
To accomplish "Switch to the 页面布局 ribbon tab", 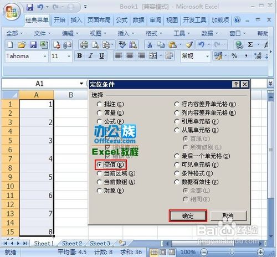I will pos(99,20).
